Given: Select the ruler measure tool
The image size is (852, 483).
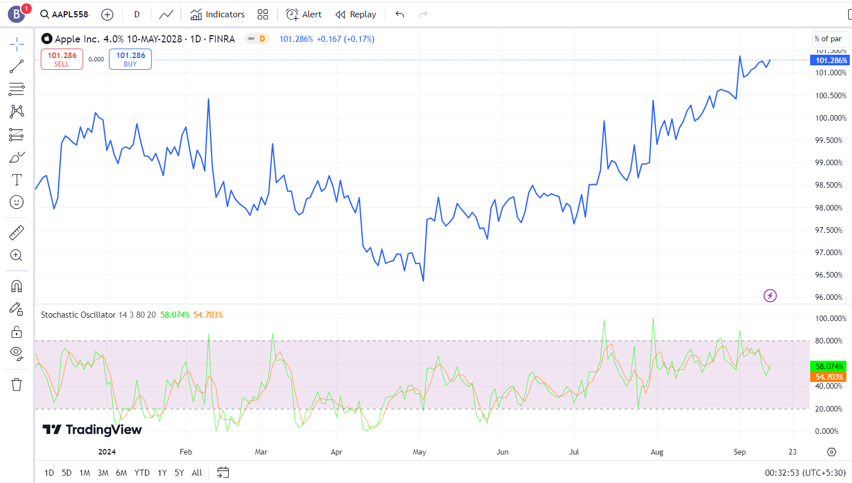Looking at the screenshot, I should click(17, 232).
